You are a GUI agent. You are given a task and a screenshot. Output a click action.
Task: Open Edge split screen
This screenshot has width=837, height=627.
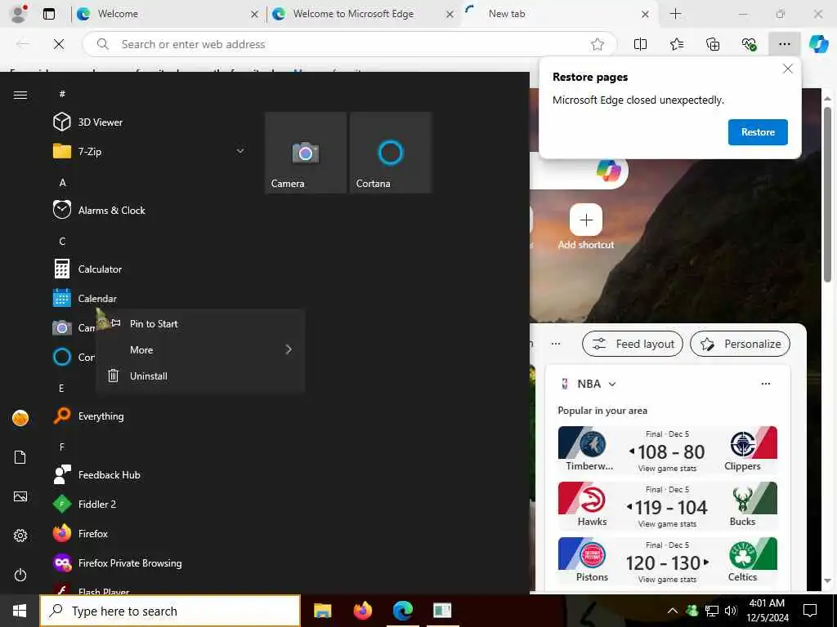(x=640, y=44)
